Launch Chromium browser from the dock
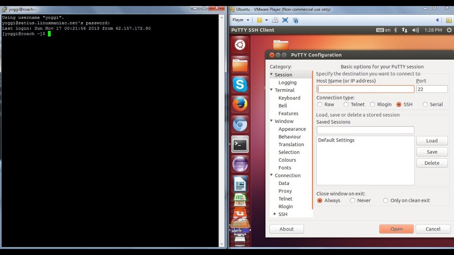454x255 pixels. (x=240, y=124)
